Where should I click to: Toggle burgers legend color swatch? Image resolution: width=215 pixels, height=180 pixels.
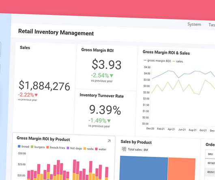tap(32, 147)
